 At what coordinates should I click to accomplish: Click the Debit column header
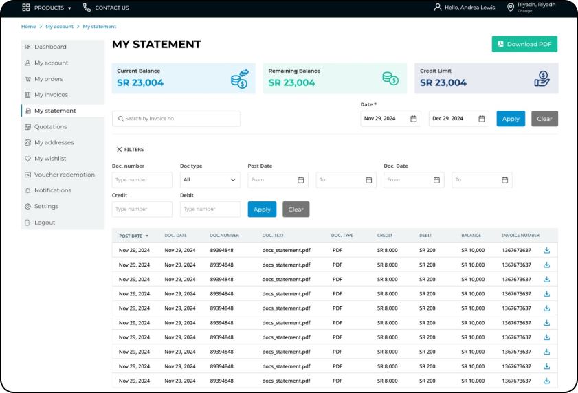(425, 235)
